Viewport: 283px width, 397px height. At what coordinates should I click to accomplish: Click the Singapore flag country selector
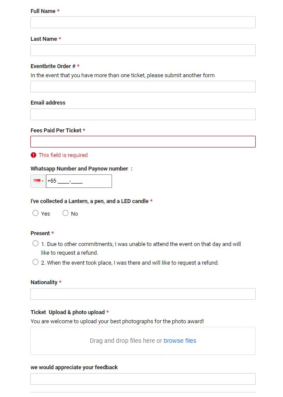pos(38,181)
